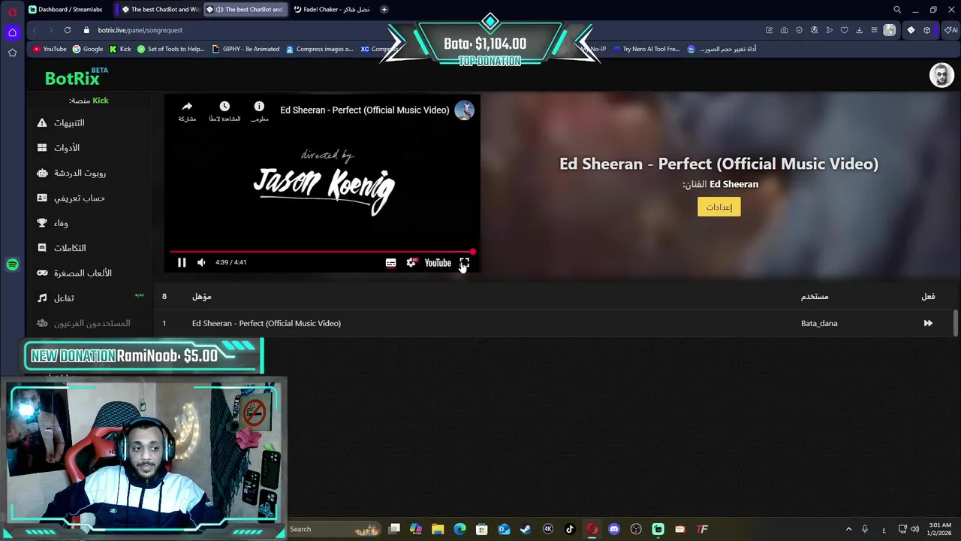The width and height of the screenshot is (961, 541).
Task: Open the GIPHY - Be Animated bookmark
Action: (x=246, y=49)
